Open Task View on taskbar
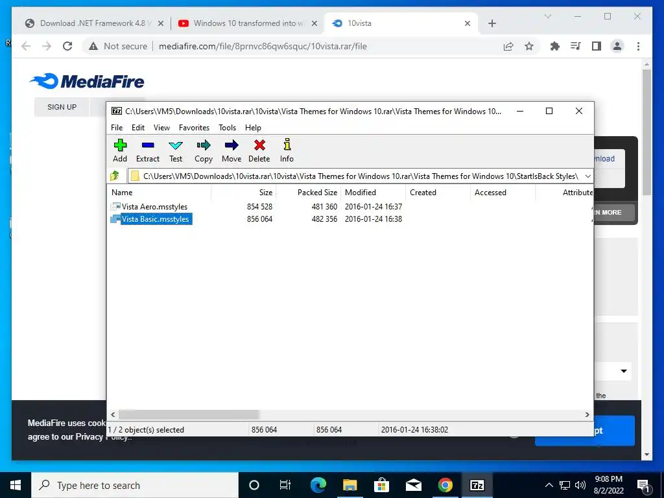This screenshot has height=498, width=664. [285, 485]
